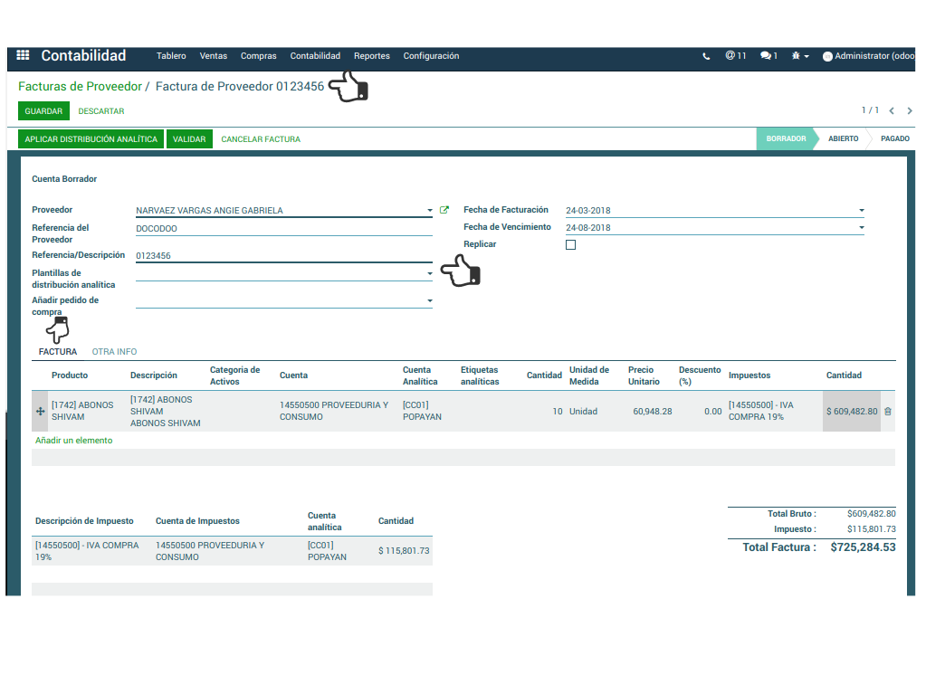Go to previous record arrow
Image resolution: width=926 pixels, height=694 pixels.
pyautogui.click(x=892, y=110)
